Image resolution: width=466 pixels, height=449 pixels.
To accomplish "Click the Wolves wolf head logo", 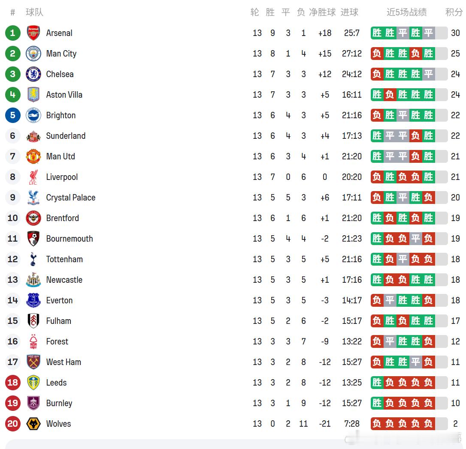I will 33,424.
